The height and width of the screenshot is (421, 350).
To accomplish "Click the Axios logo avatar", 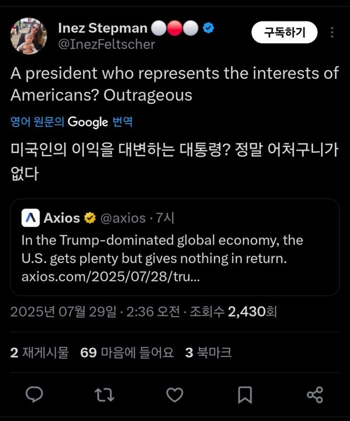I will pos(31,218).
